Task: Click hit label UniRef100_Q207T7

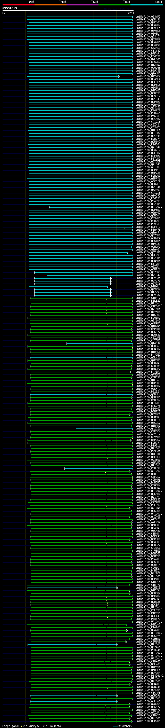Action: click(x=148, y=150)
